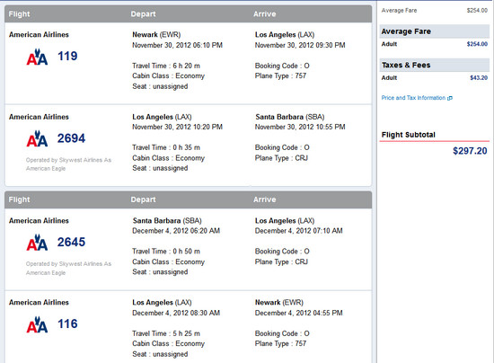Screen dimensions: 494x363
Task: Click the external link icon beside Price and Tax Information
Action: click(450, 98)
